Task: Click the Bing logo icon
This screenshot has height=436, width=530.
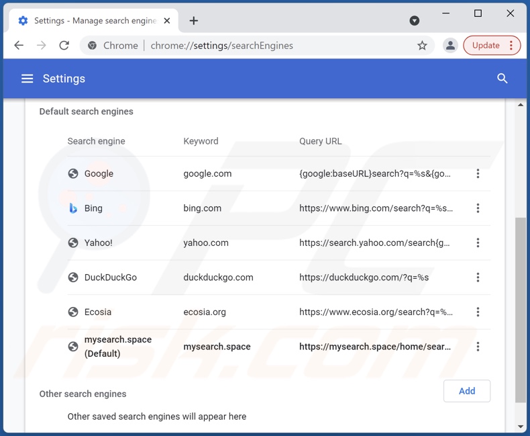Action: [73, 208]
